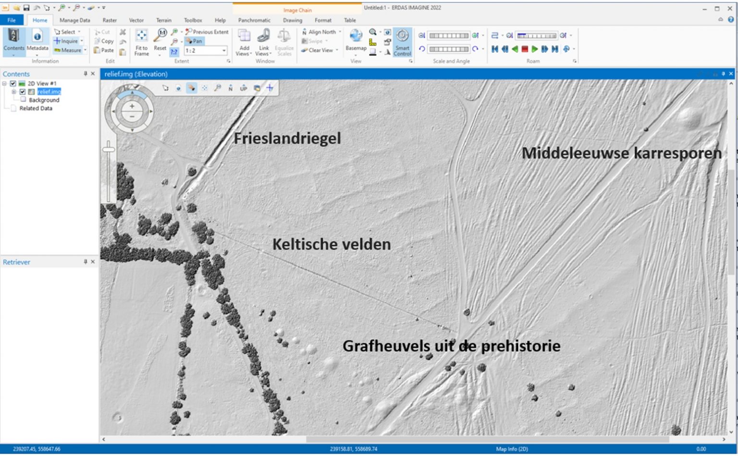
Task: Switch to the Raster tab
Action: pyautogui.click(x=110, y=20)
